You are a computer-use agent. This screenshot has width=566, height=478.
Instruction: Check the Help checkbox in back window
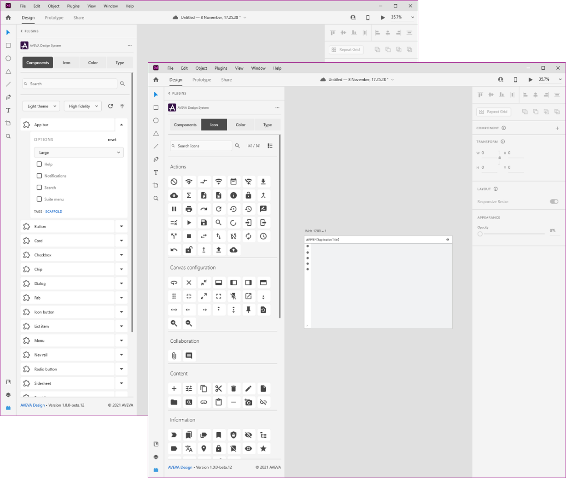pyautogui.click(x=39, y=164)
